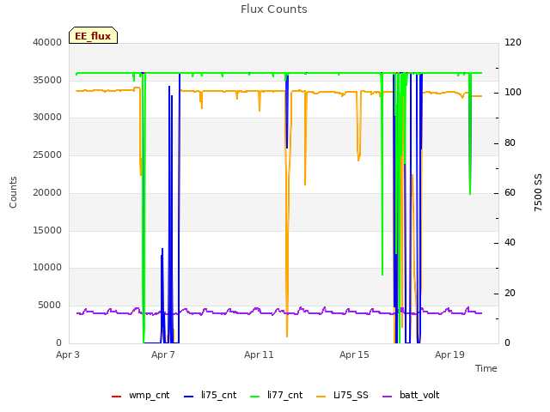Click the orange Li75_SS legend swatch
Screen dimensions: 550x412
coord(321,397)
